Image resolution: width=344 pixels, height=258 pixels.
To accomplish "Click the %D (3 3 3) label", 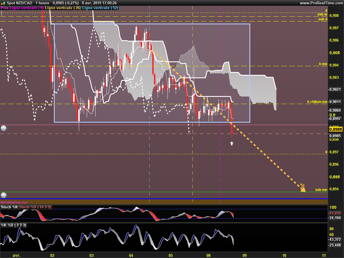I will tap(17, 225).
